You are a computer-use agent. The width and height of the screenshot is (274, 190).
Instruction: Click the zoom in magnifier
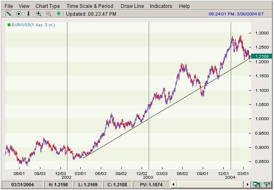click(x=39, y=14)
